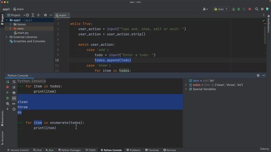Click Python Console in bottom tool bar
Image resolution: width=271 pixels, height=152 pixels.
pyautogui.click(x=111, y=150)
